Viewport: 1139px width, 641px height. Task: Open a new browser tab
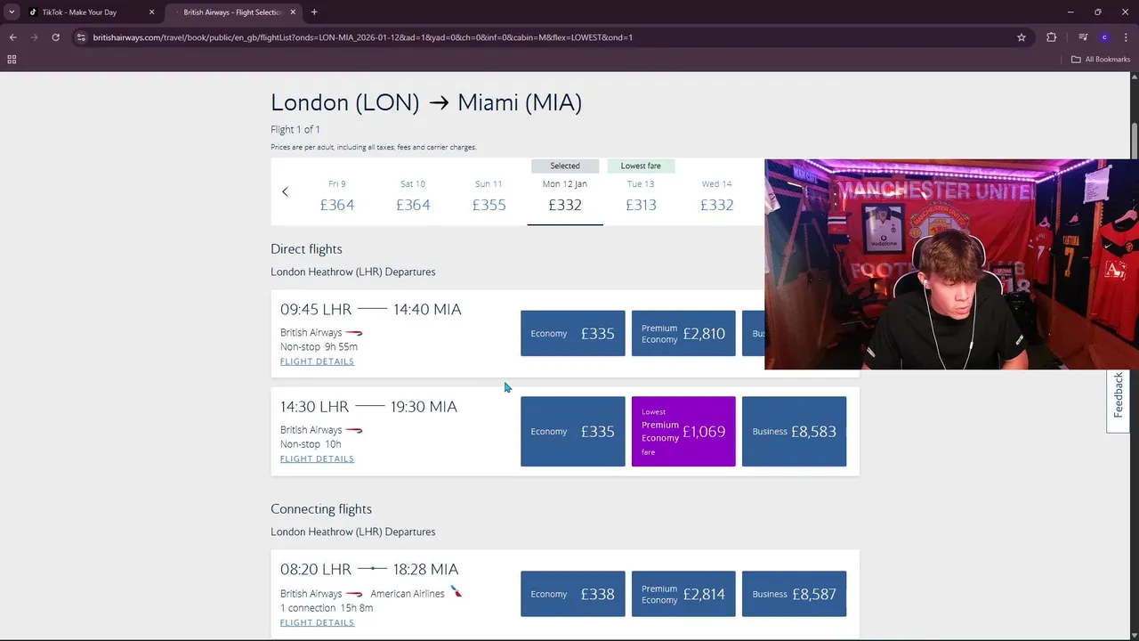tap(314, 12)
